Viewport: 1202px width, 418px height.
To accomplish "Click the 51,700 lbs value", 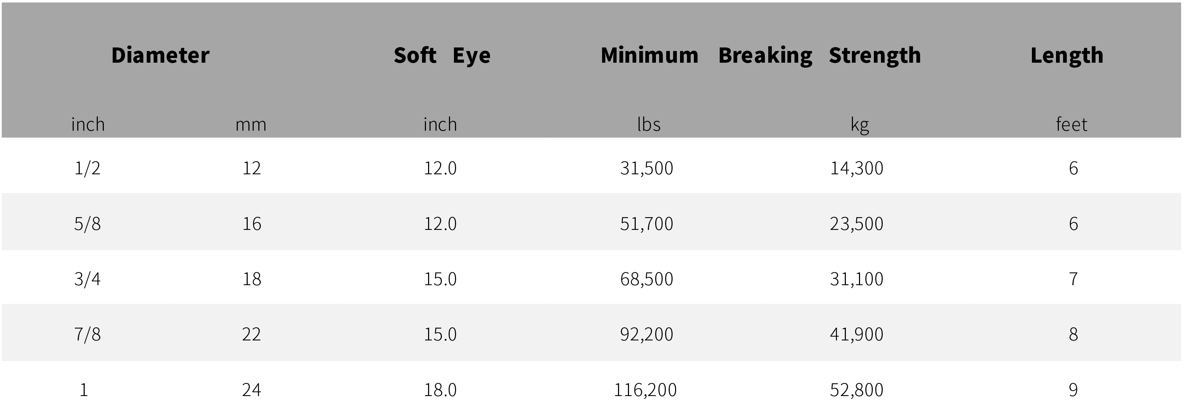I will [x=646, y=224].
